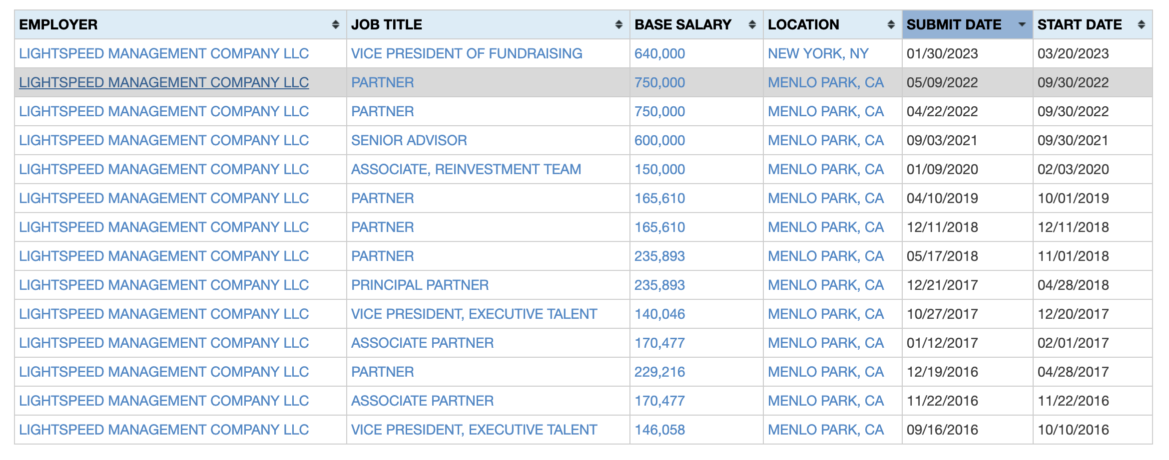
Task: Open employer link in the 05/17/2018 submission row
Action: [164, 256]
